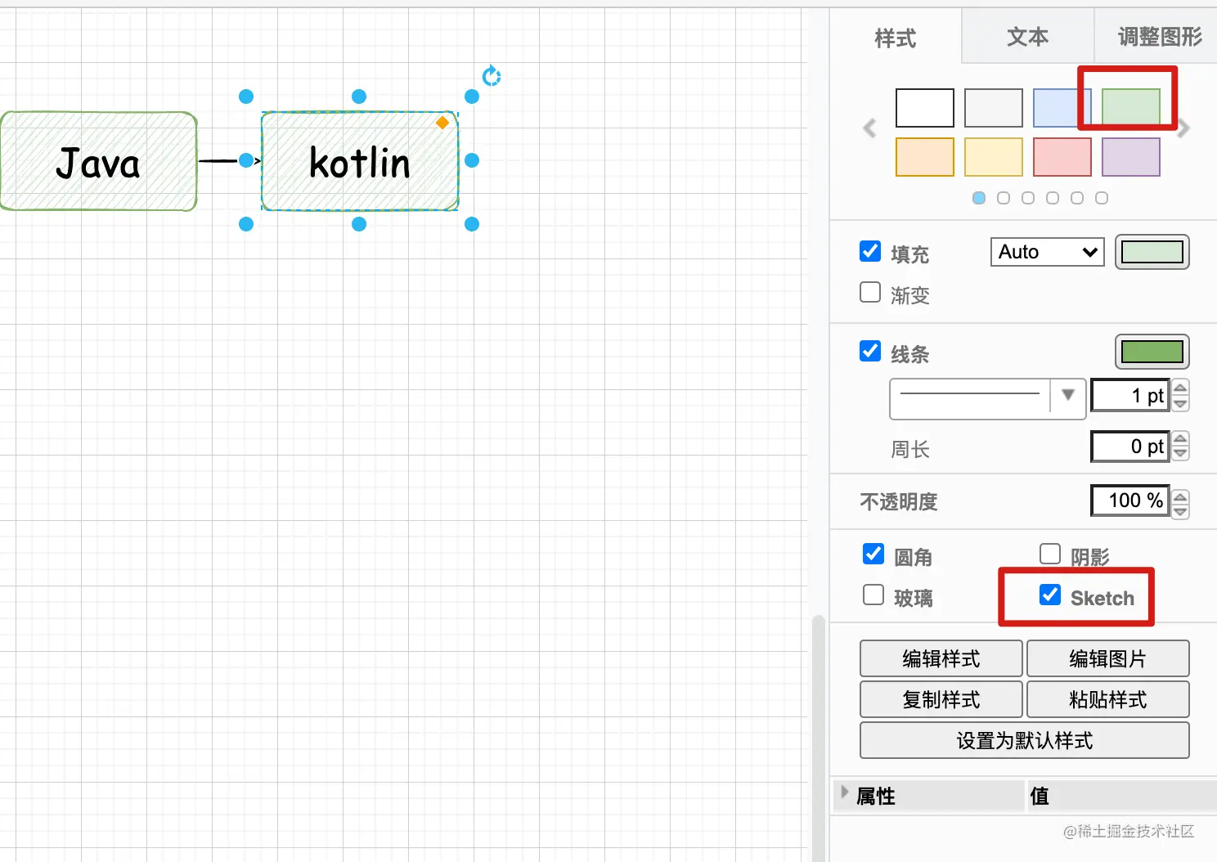Click the right-middle resize handle of kotlin
The image size is (1217, 862).
point(472,160)
